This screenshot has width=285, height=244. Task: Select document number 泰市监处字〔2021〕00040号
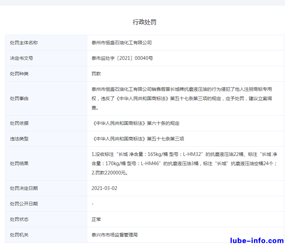tap(122, 58)
